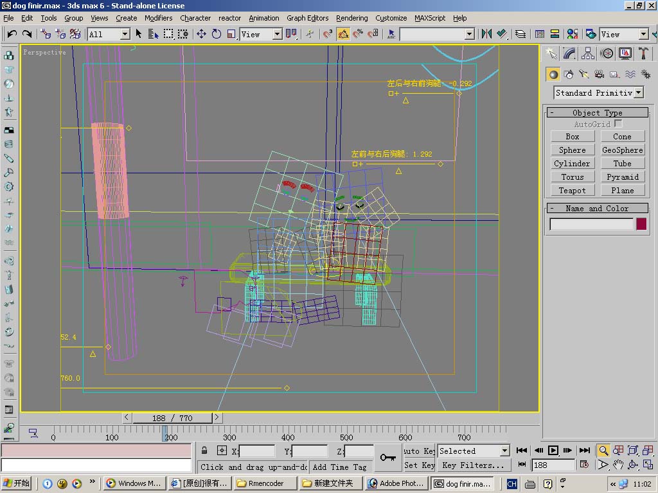
Task: Click the large Set Keys key icon
Action: (387, 458)
